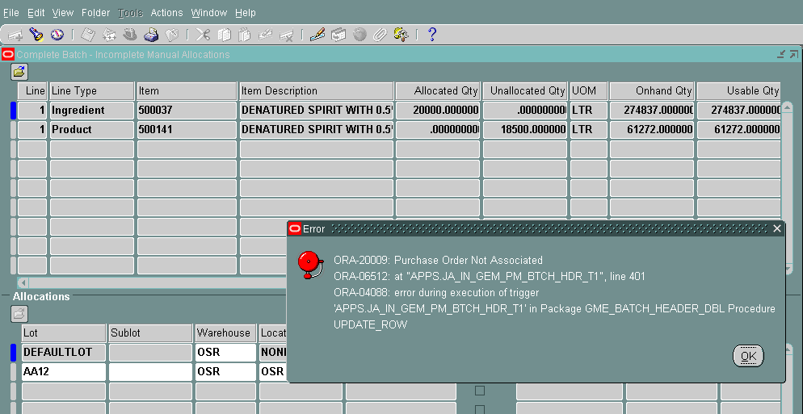This screenshot has height=414, width=803.
Task: Select the DEFAULTLOT row indicator bar
Action: tap(13, 353)
